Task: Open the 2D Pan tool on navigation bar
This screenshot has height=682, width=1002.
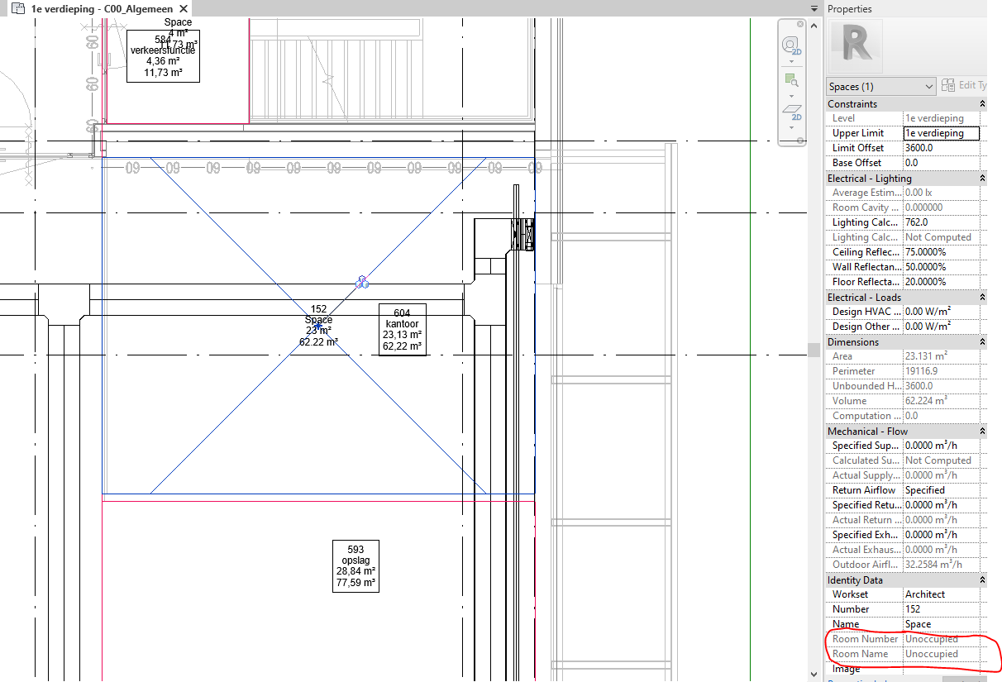Action: pos(793,110)
